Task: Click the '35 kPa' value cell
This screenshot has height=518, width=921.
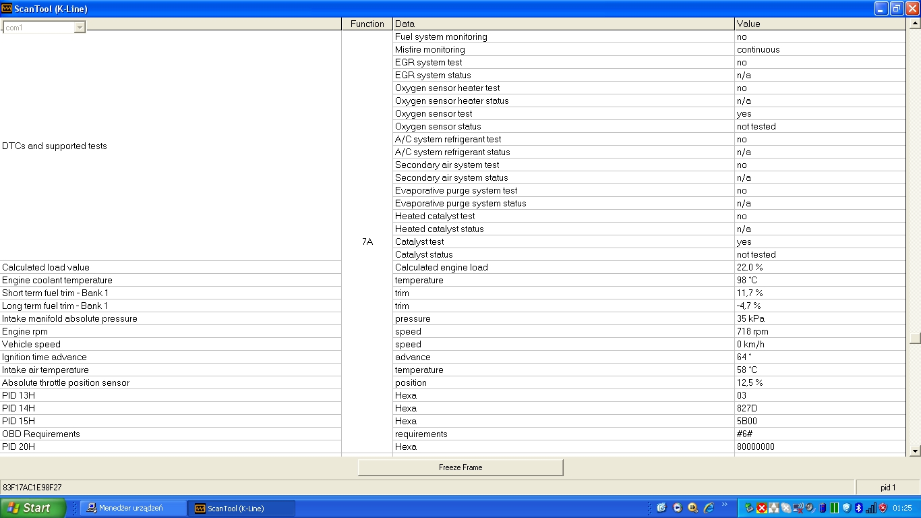Action: 820,318
